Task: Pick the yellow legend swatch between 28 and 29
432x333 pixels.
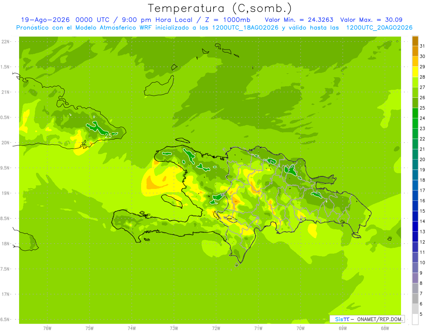Action: coord(415,72)
